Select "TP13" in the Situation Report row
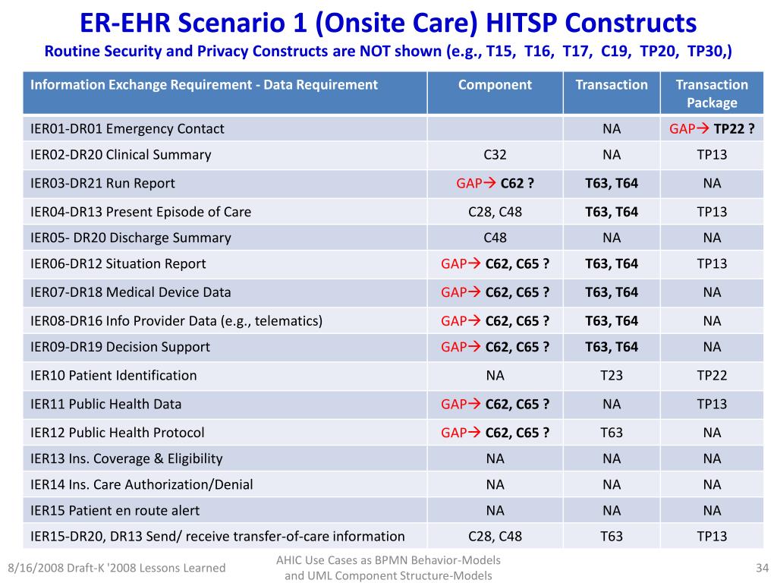The width and height of the screenshot is (777, 583). (712, 263)
